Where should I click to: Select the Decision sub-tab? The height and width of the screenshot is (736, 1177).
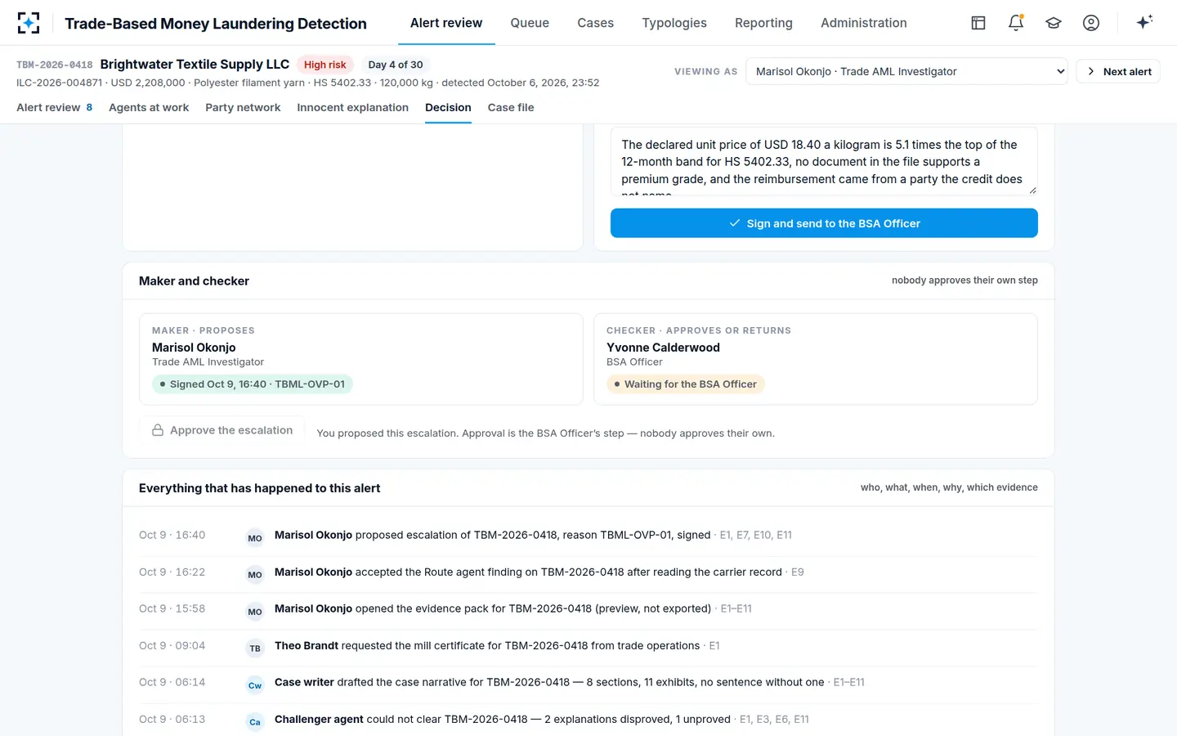(448, 107)
